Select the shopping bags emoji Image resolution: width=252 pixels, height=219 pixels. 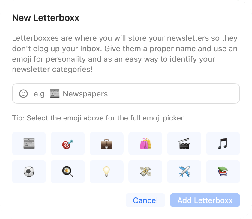145,143
